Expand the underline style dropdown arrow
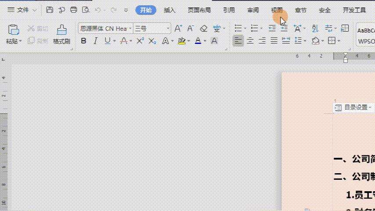 click(x=115, y=41)
